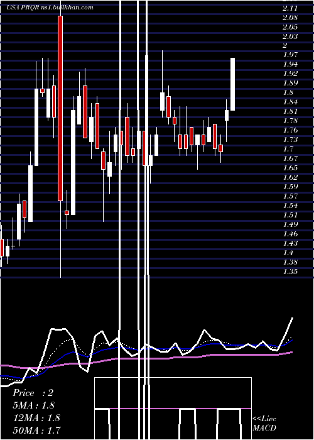This screenshot has width=314, height=440.
Task: Select the 2.05 price axis label
Action: tap(290, 27)
